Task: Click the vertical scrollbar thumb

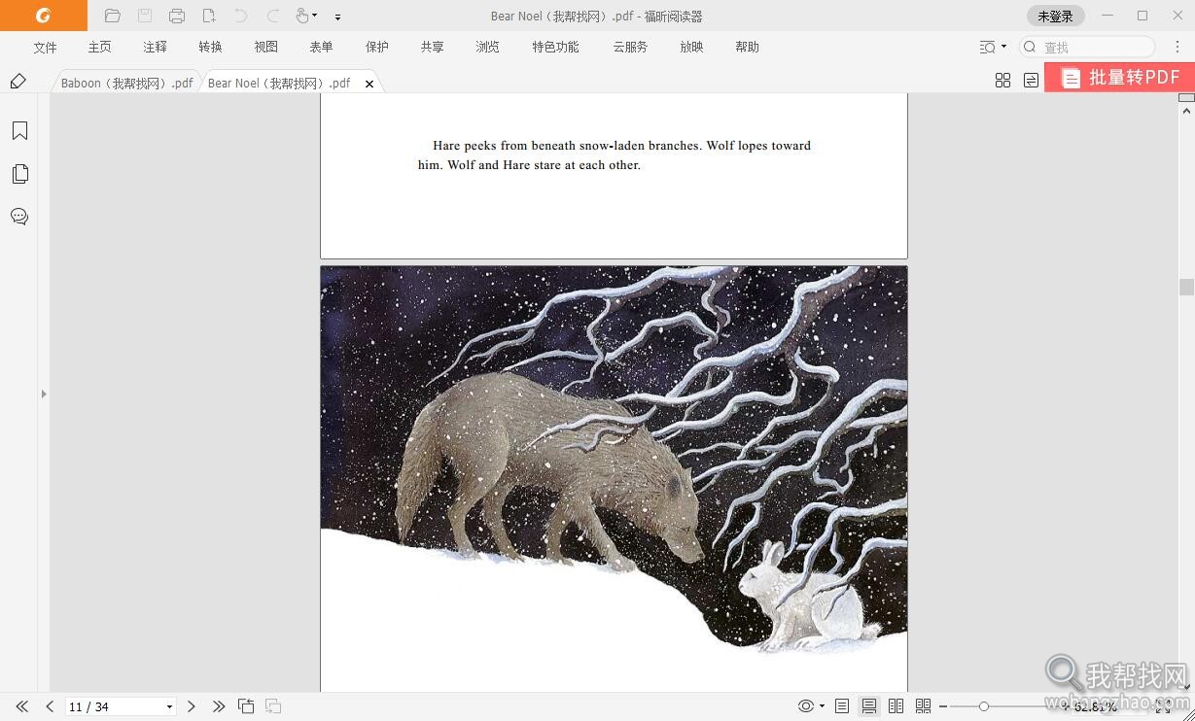Action: point(1186,287)
